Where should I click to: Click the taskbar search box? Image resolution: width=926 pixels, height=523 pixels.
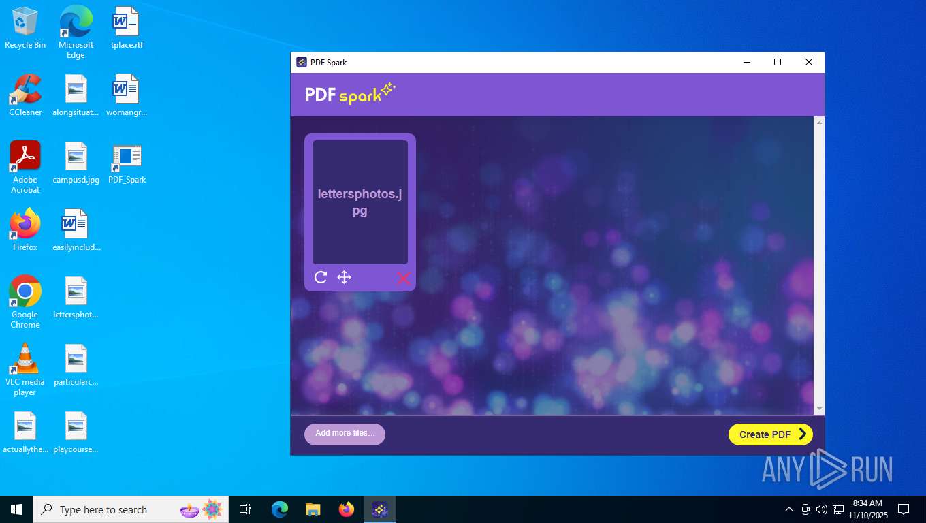[131, 509]
